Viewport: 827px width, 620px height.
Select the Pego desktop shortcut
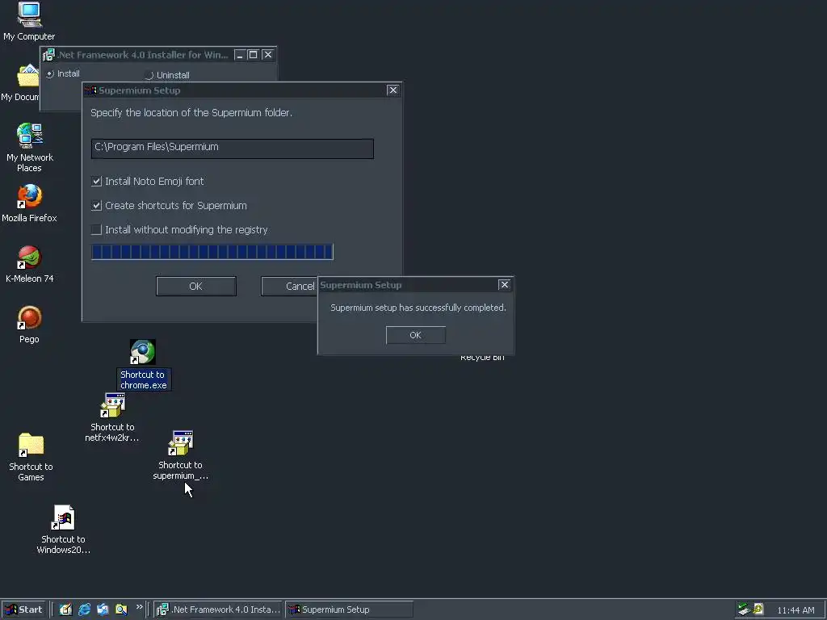pos(30,325)
